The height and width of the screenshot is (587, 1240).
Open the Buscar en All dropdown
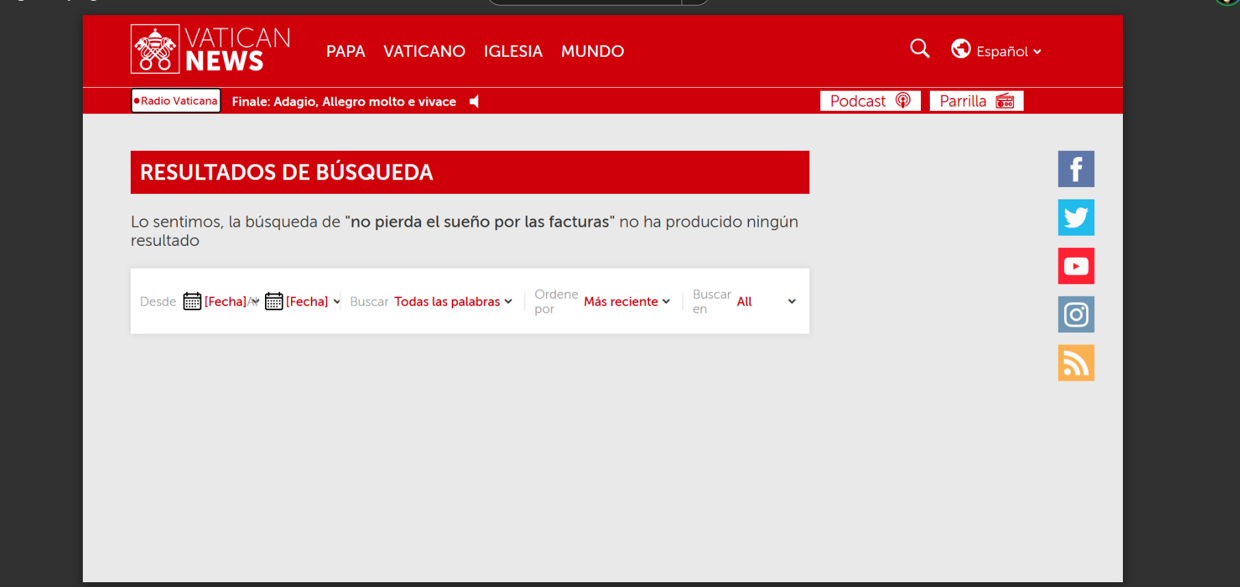(x=765, y=301)
